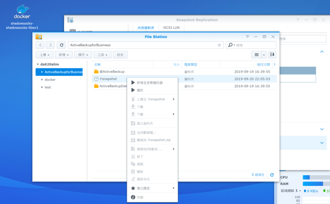
Task: Click the 3 個項目 item count
Action: 258,175
